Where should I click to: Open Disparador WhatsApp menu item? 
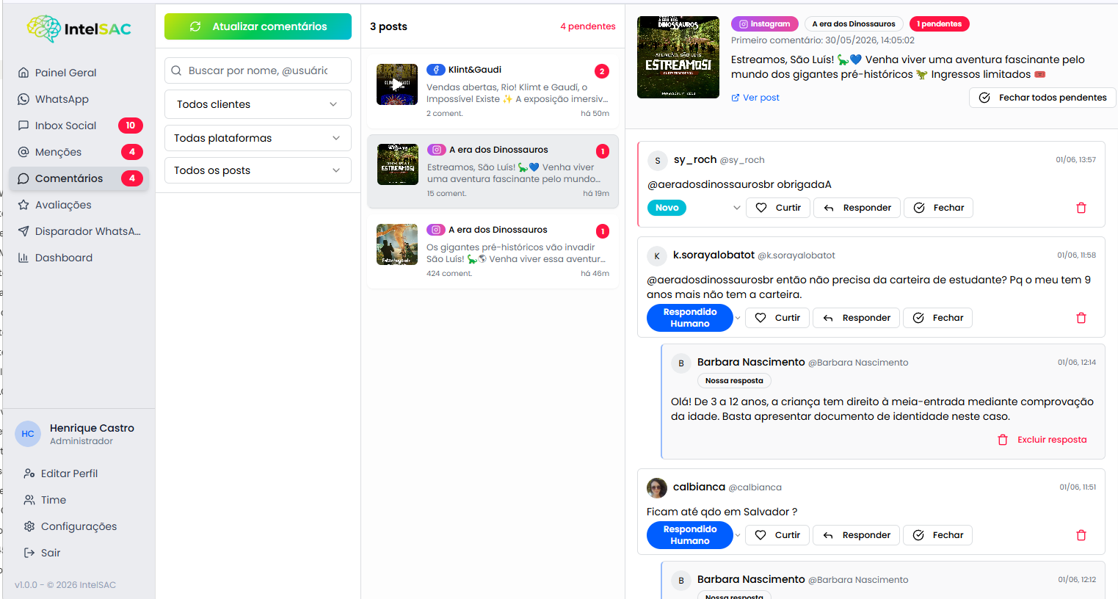79,231
